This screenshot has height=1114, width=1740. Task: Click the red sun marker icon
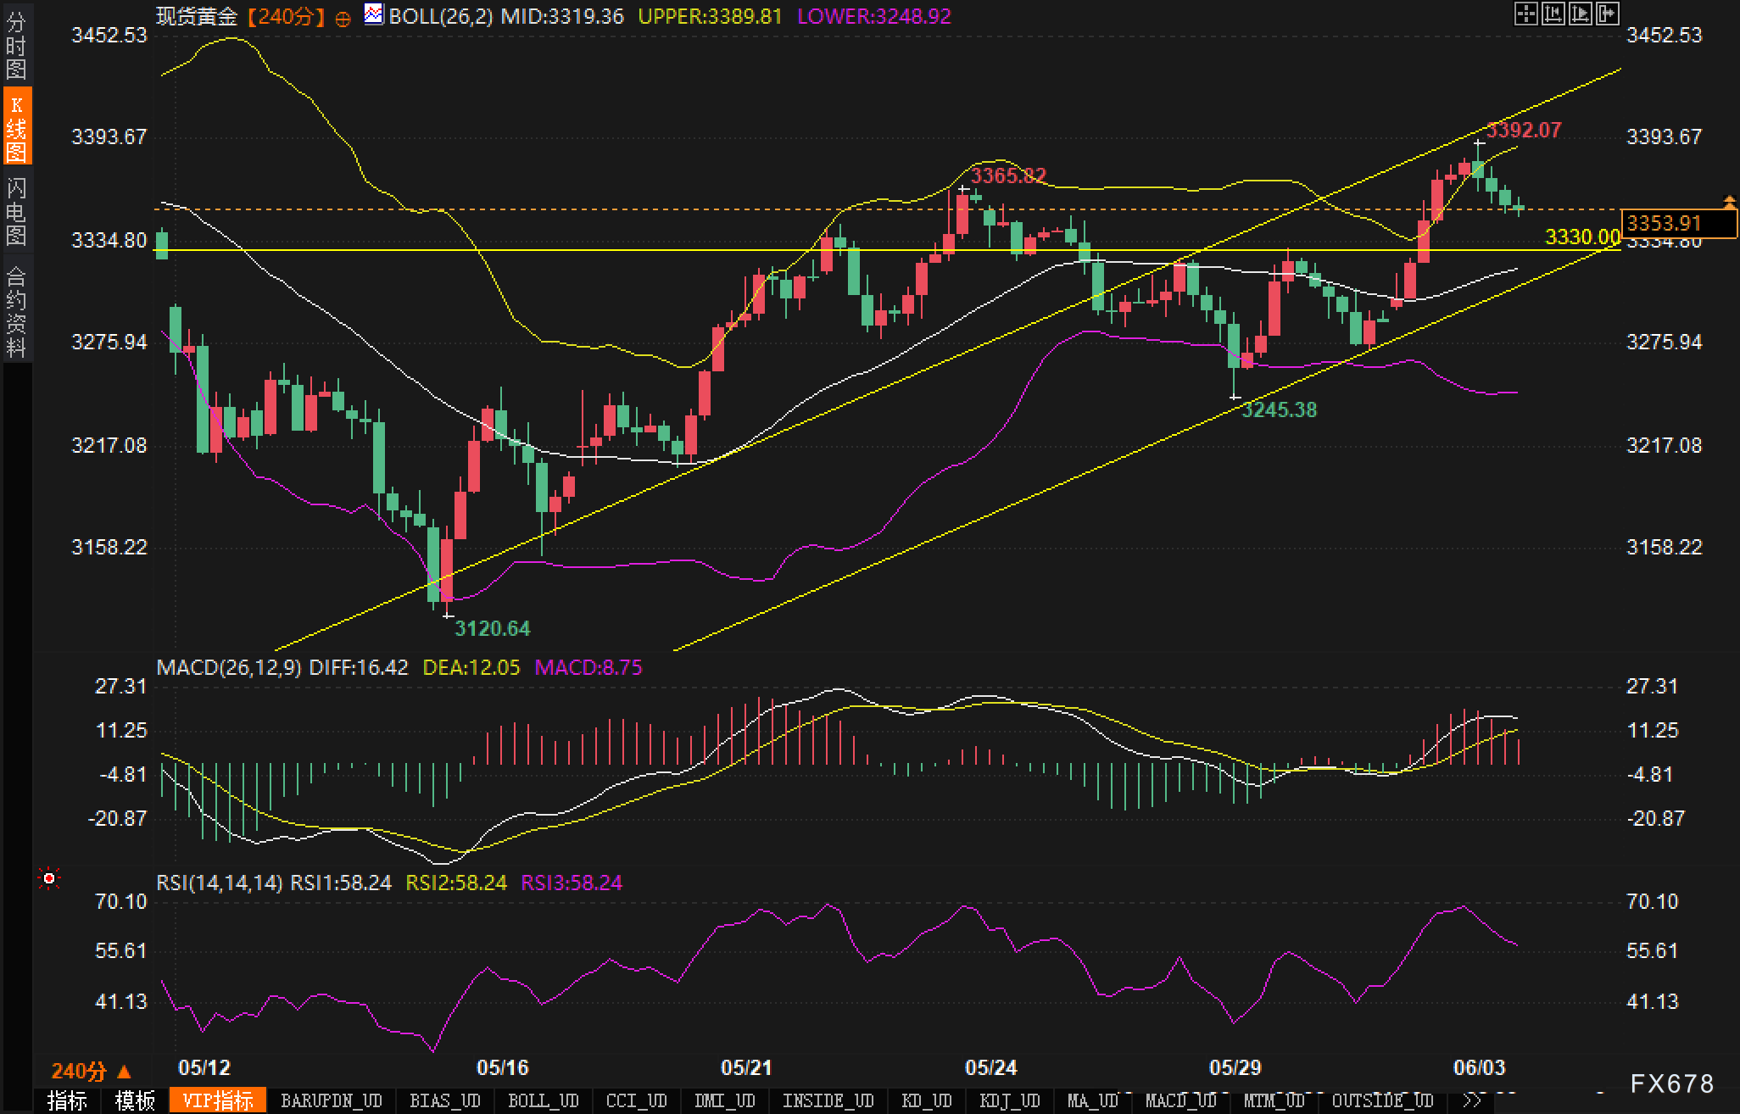[49, 879]
